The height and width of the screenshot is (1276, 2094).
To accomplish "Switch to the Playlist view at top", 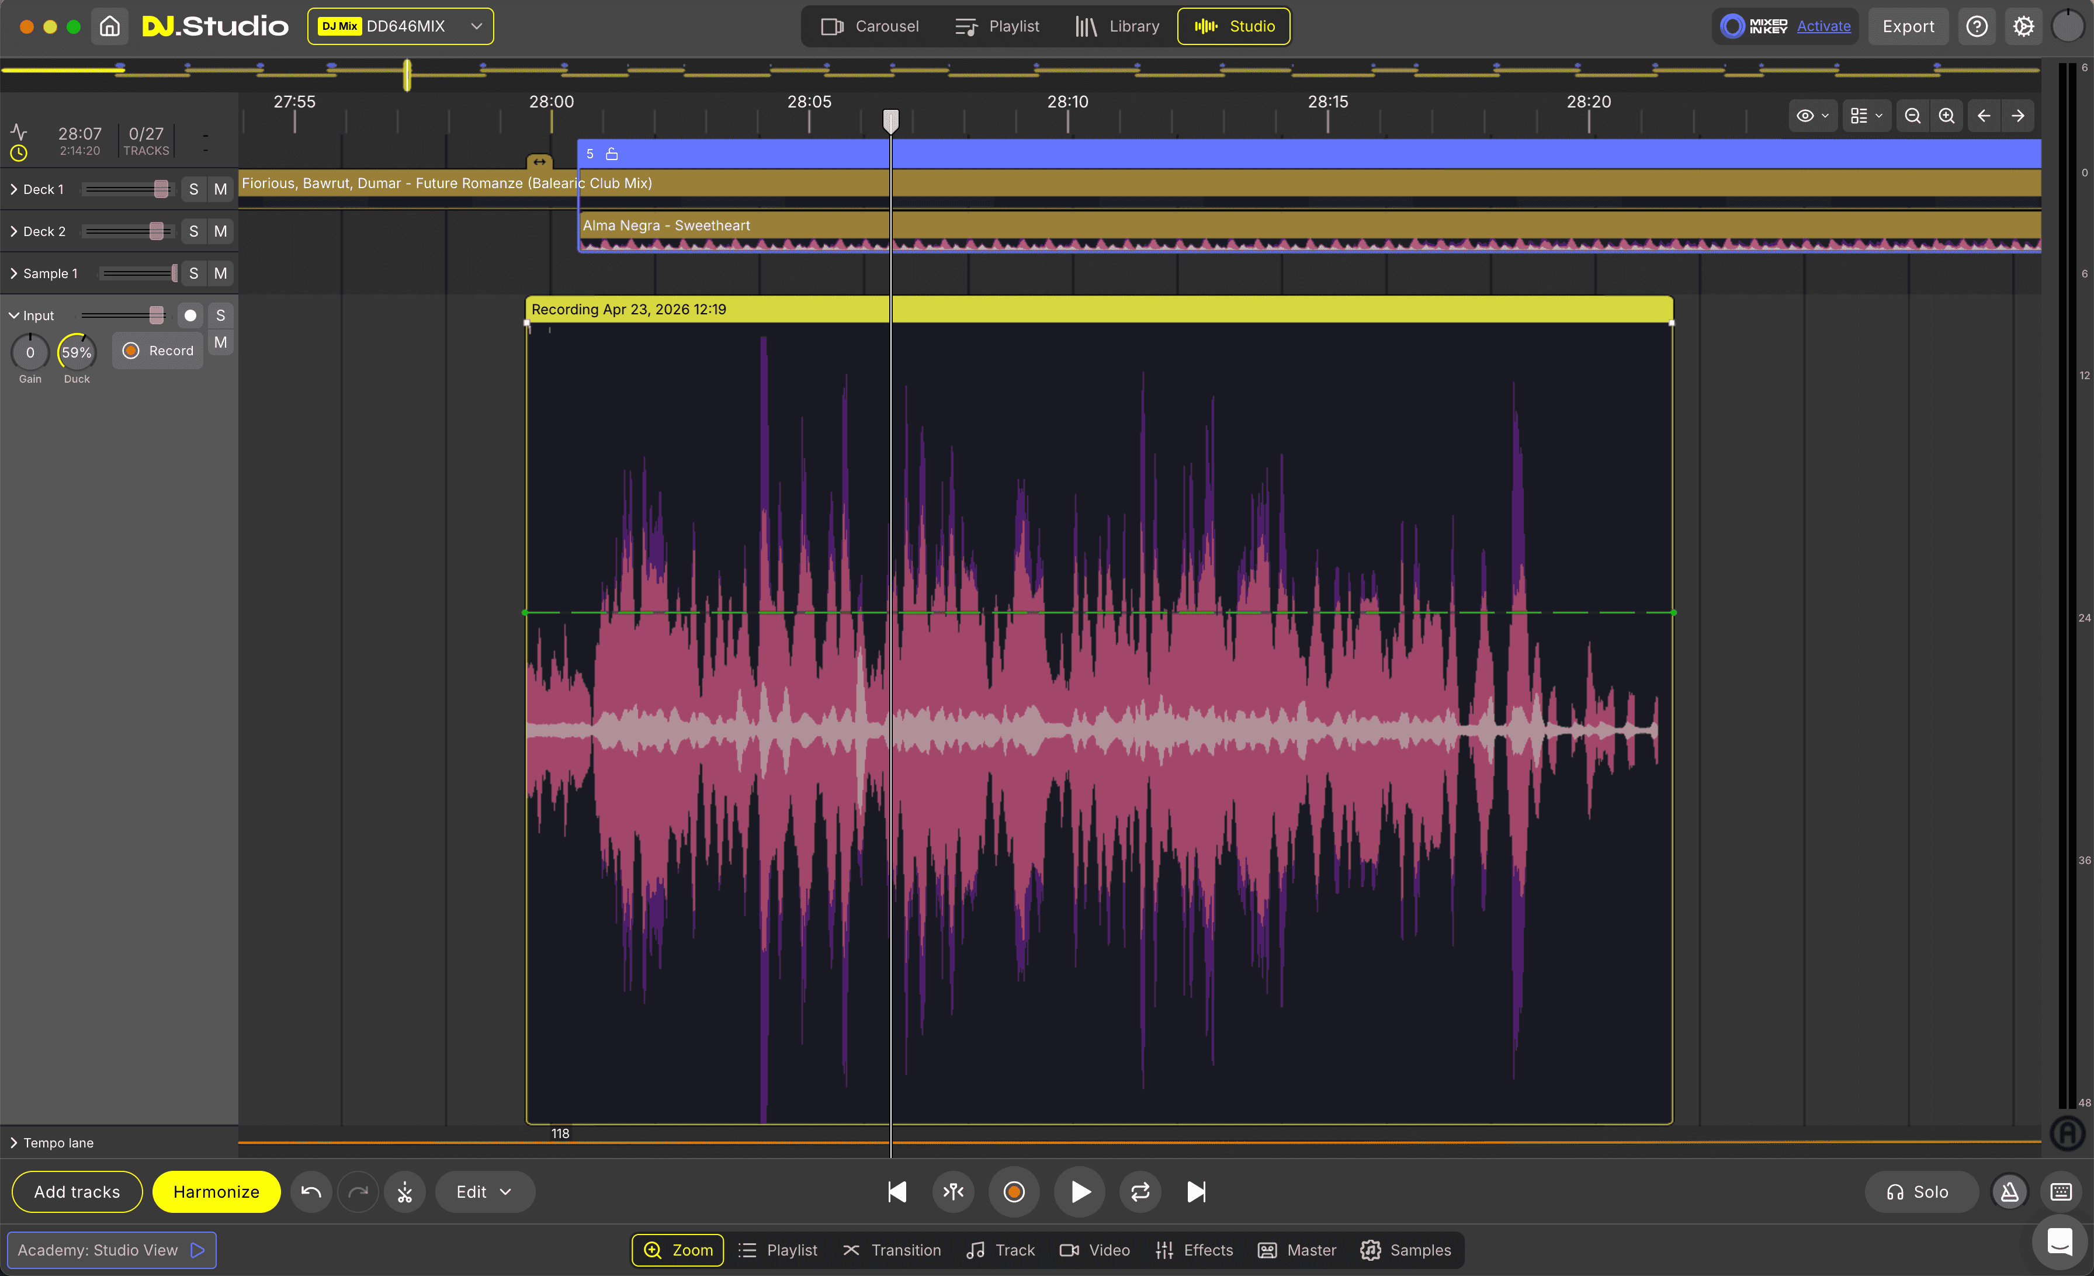I will click(x=997, y=26).
